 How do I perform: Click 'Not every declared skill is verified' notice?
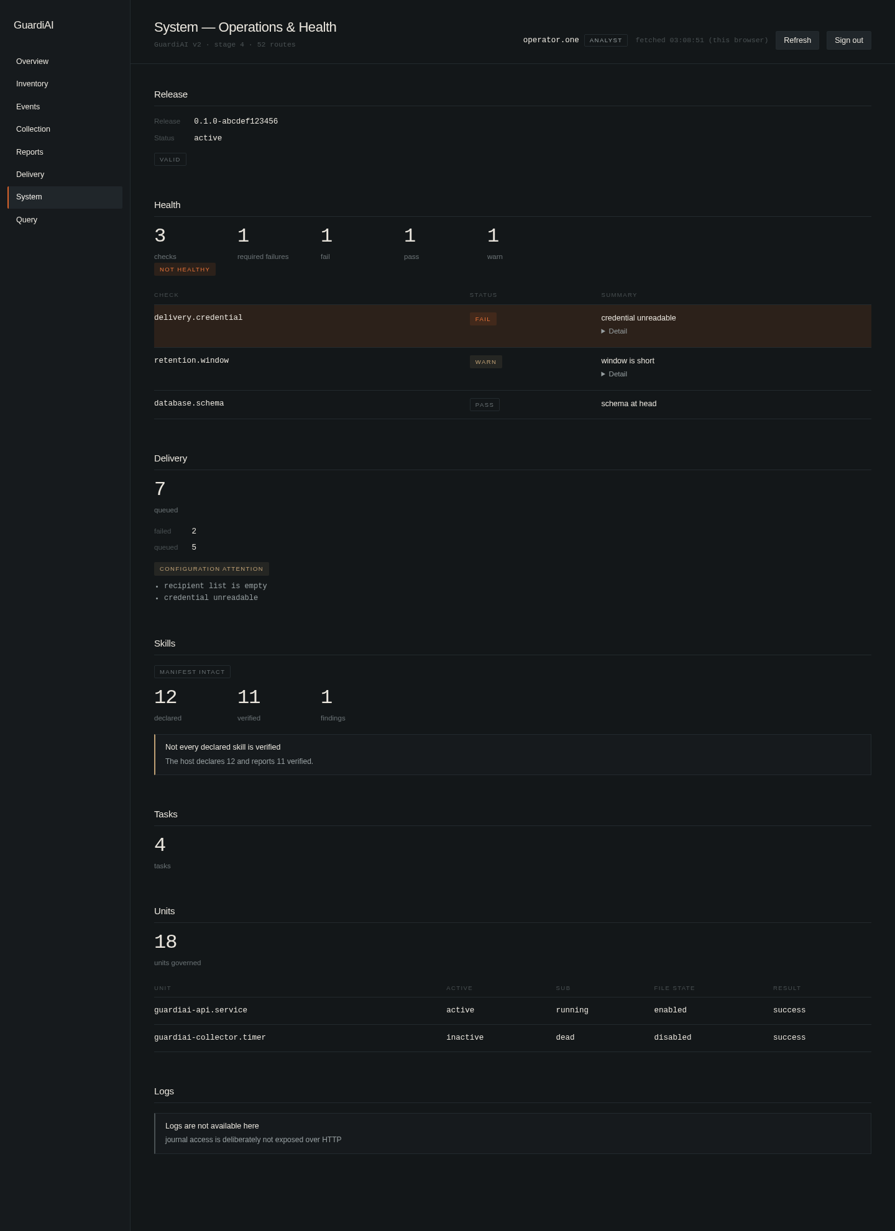point(513,755)
